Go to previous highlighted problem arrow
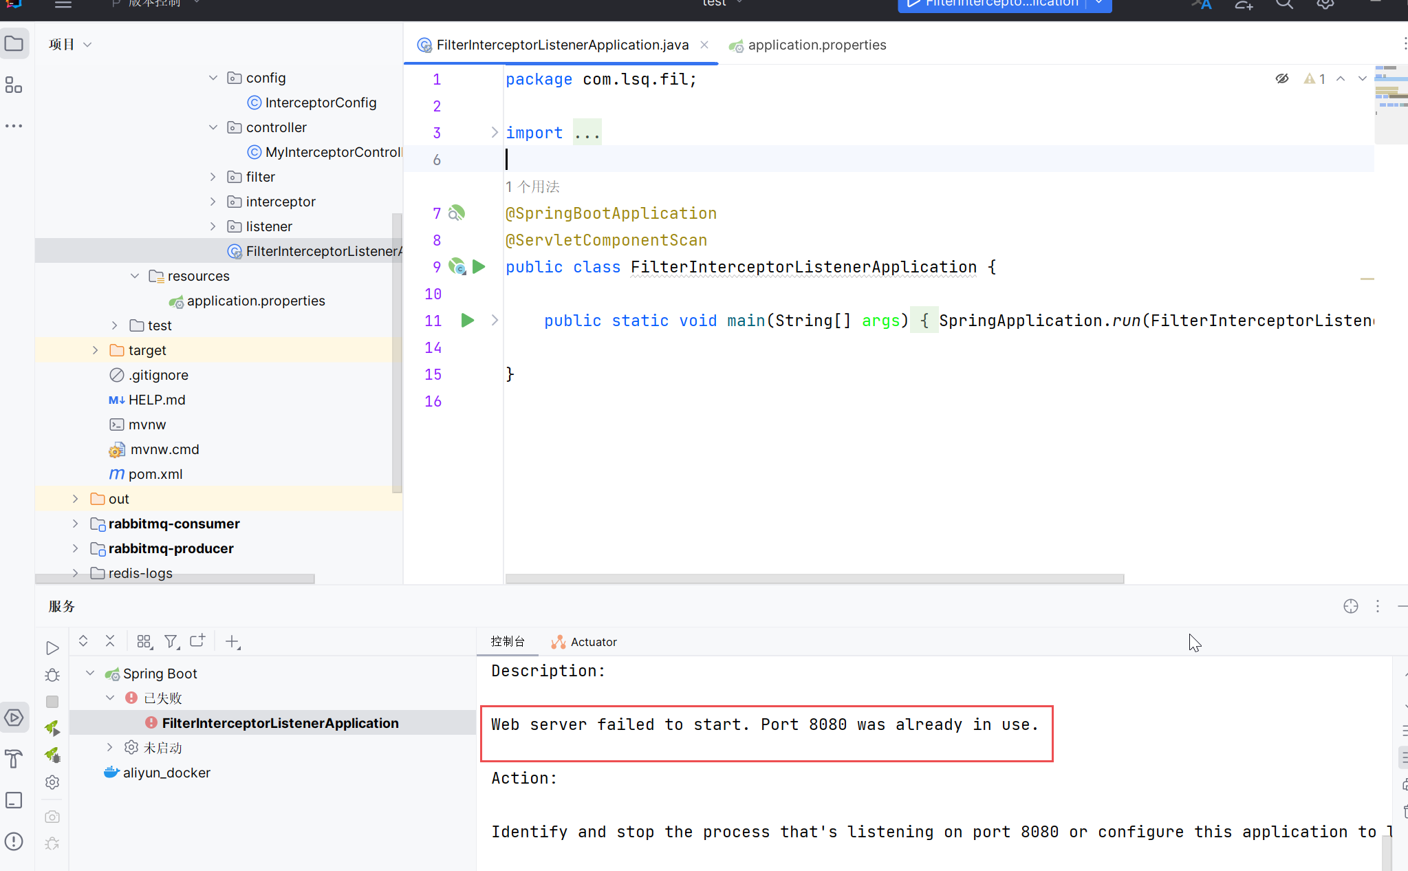The height and width of the screenshot is (871, 1408). point(1341,79)
